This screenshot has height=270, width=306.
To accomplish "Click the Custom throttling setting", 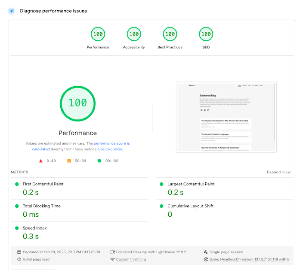I will click(131, 259).
